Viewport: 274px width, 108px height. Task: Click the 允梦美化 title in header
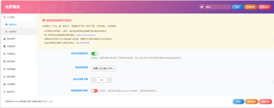(x=12, y=7)
